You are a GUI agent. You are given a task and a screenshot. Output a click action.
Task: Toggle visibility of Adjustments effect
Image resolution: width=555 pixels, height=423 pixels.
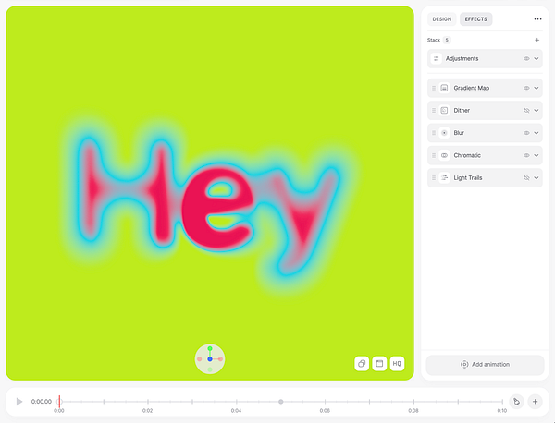coord(526,59)
